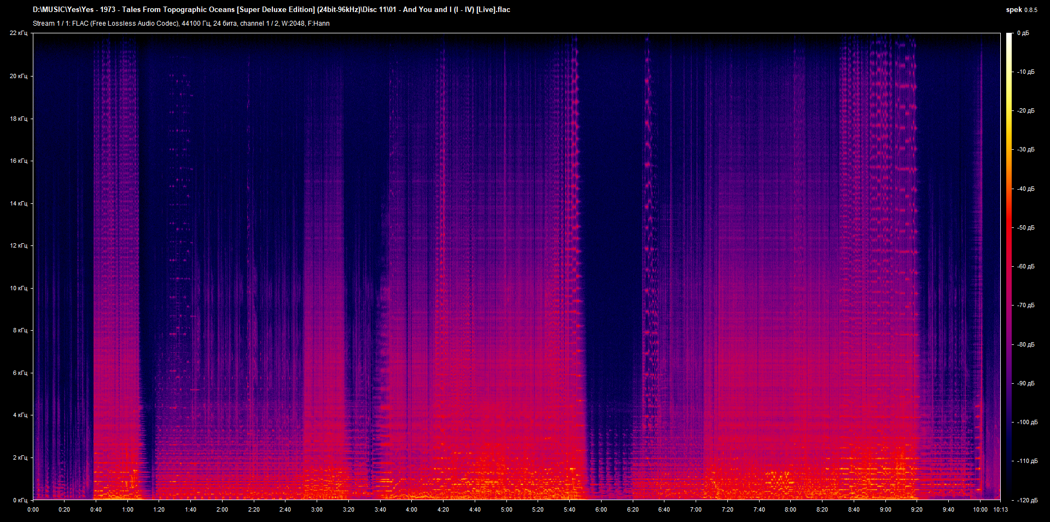Screen dimensions: 1050x522
Task: Click the '8 кГц' frequency label
Action: click(x=20, y=330)
